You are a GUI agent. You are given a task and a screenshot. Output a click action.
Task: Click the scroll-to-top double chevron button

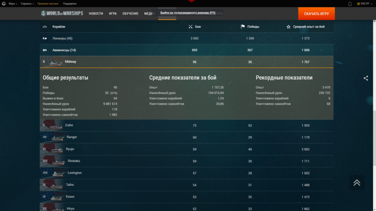point(357,183)
